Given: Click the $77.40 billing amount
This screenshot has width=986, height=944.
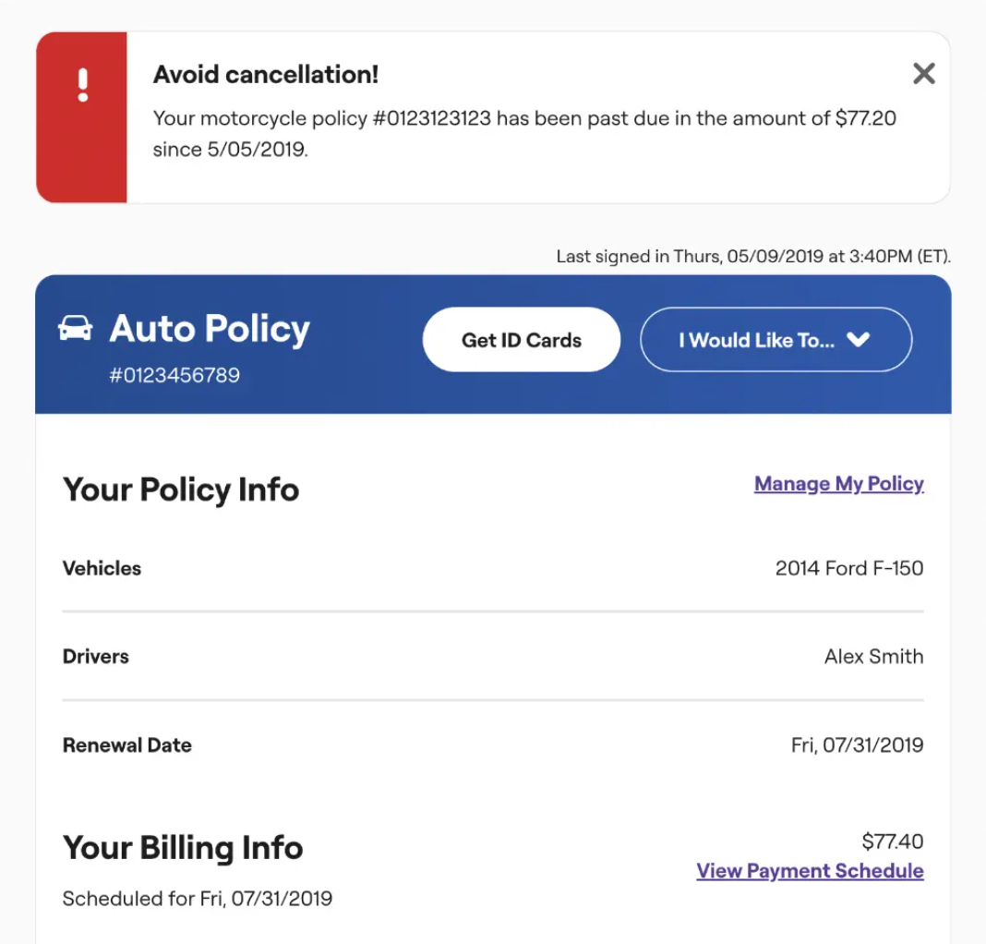Looking at the screenshot, I should pyautogui.click(x=892, y=841).
